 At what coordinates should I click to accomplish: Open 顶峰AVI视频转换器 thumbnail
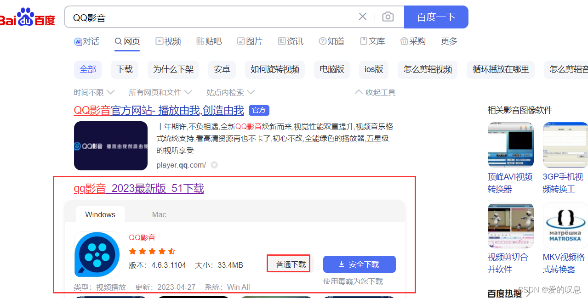tap(511, 145)
